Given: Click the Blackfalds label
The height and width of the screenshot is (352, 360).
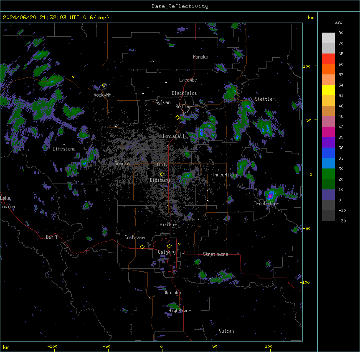Looking at the screenshot, I should point(184,93).
